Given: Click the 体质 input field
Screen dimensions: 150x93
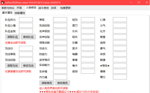Looking at the screenshot, I should click(x=120, y=54).
